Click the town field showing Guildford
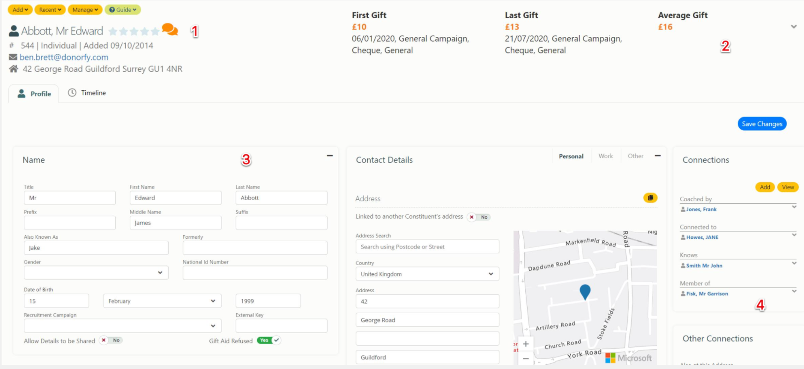 click(x=427, y=357)
